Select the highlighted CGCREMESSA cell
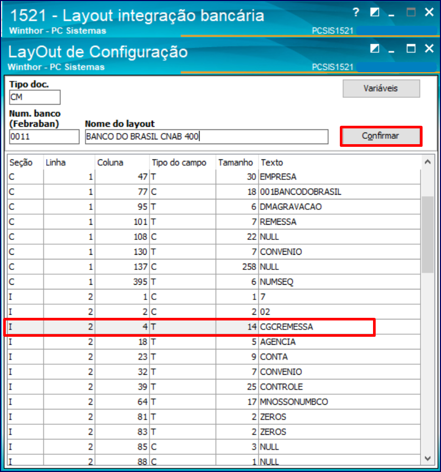Image resolution: width=441 pixels, height=472 pixels. tap(339, 327)
